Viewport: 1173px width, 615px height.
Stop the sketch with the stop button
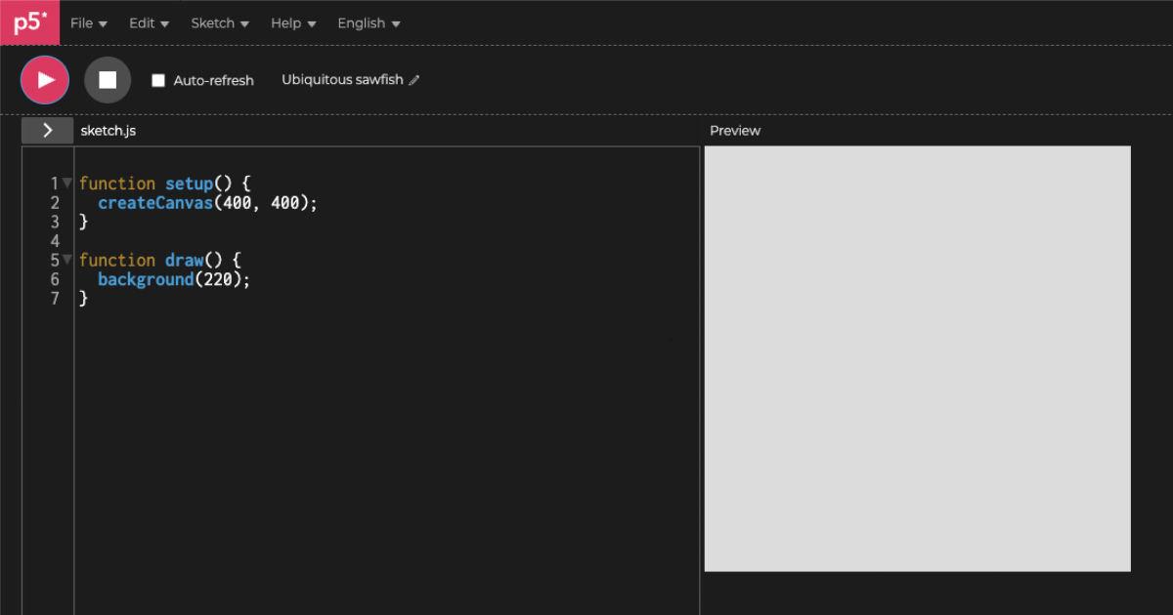click(x=108, y=80)
